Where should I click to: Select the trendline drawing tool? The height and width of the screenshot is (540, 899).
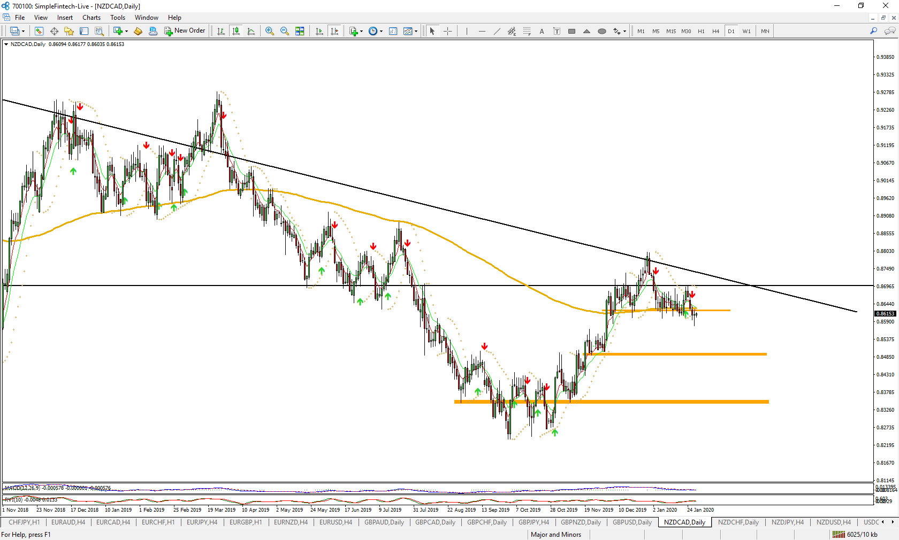click(497, 31)
